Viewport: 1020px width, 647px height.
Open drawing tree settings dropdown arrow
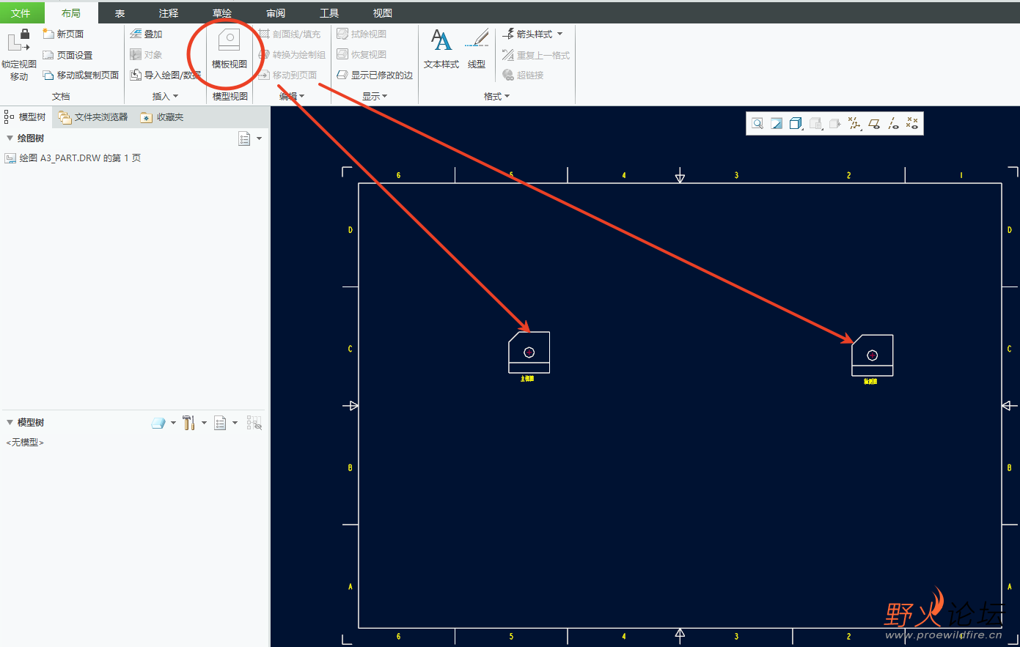259,138
